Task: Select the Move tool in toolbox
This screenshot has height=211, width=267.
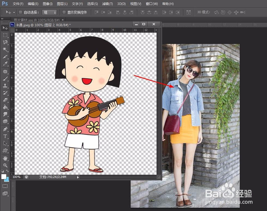Action: (5, 28)
